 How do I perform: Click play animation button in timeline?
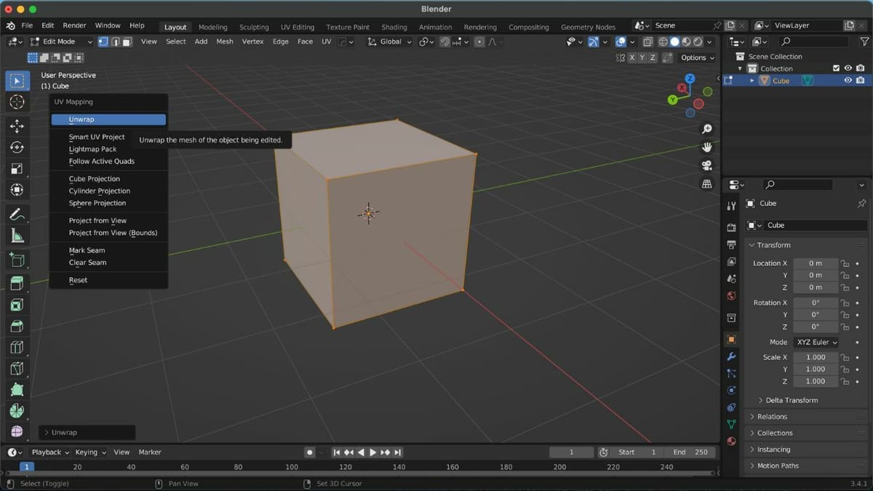373,452
